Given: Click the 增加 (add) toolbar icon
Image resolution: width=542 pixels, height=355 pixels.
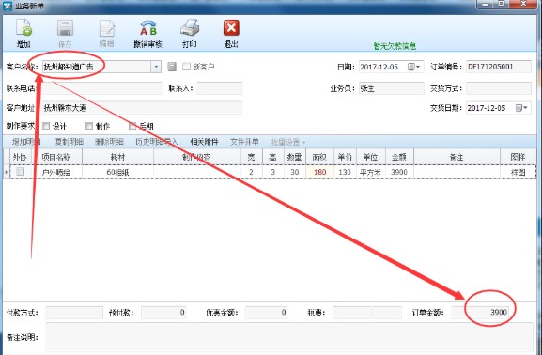Looking at the screenshot, I should tap(23, 28).
